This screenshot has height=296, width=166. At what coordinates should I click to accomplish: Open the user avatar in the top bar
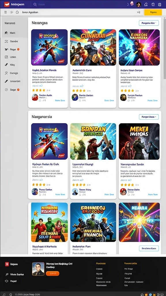[139, 4]
